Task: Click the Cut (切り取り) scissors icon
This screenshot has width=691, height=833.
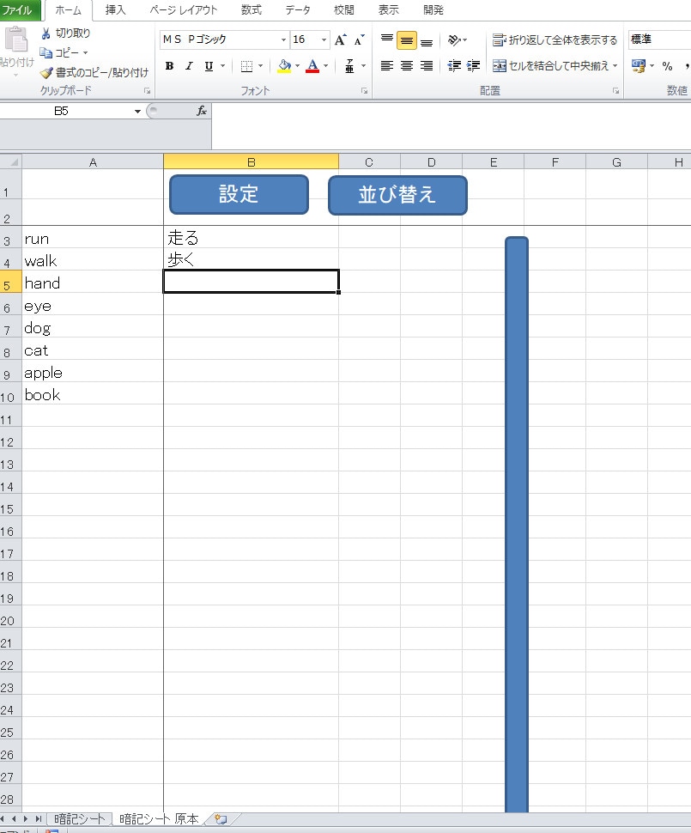Action: (46, 33)
